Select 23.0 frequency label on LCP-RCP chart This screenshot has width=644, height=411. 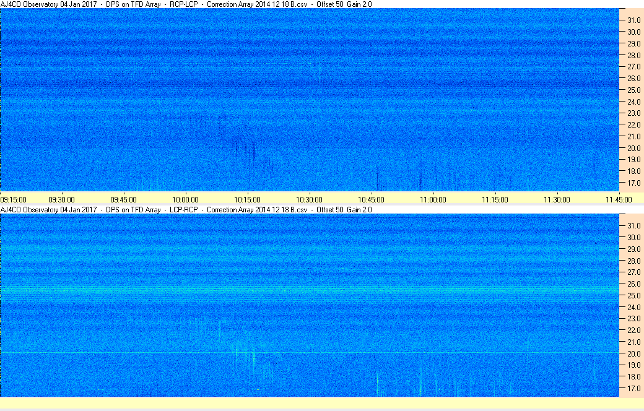pos(633,319)
